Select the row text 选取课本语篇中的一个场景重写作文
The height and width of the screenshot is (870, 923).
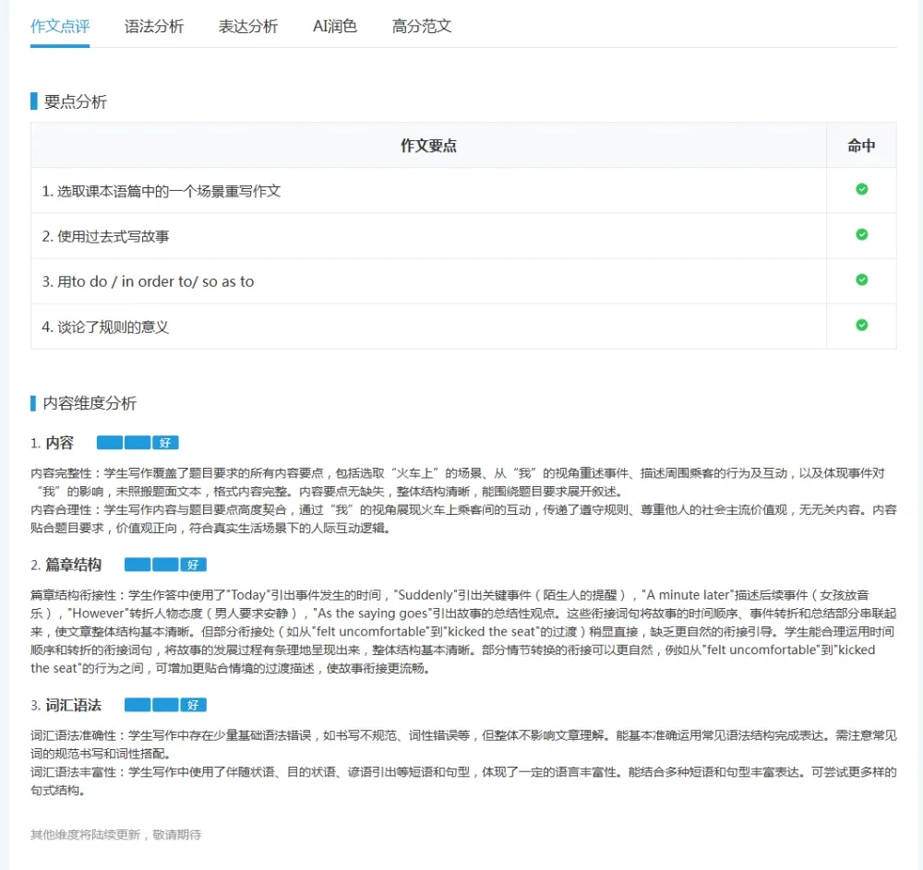click(x=162, y=191)
